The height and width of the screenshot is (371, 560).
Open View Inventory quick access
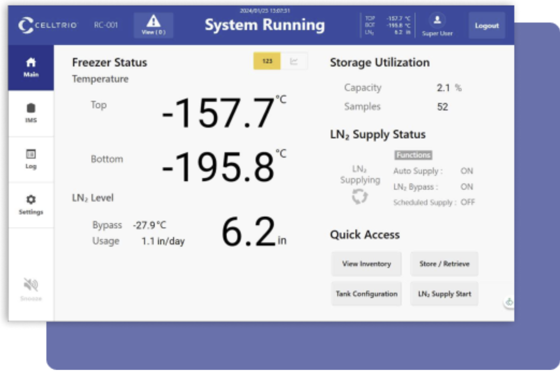(366, 264)
